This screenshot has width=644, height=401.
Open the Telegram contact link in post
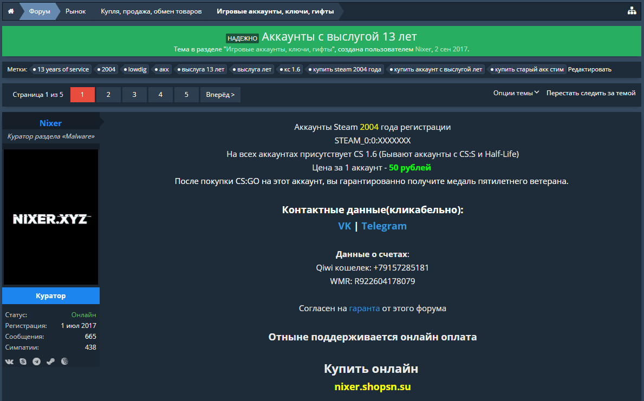(x=384, y=226)
